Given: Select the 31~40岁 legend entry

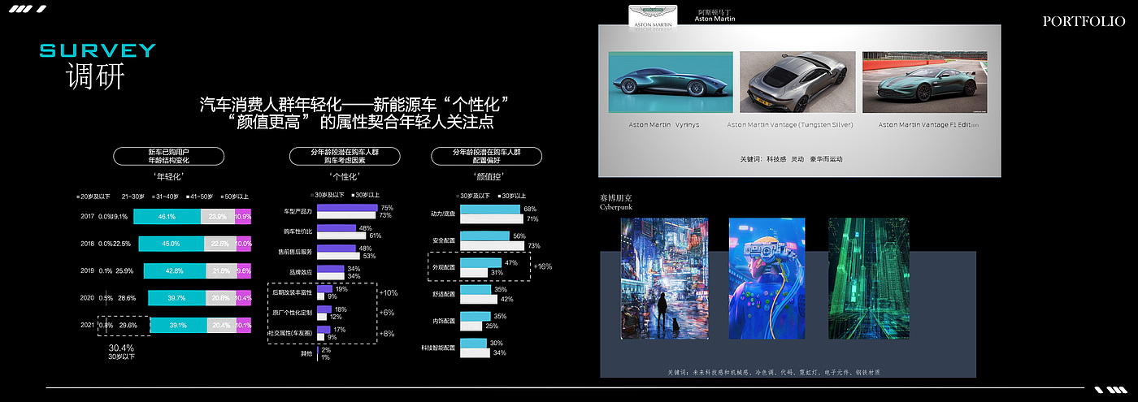Looking at the screenshot, I should tap(164, 197).
